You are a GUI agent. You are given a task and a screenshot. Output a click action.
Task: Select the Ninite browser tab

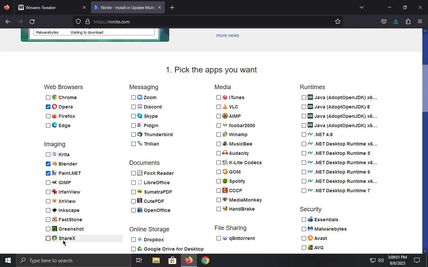click(x=128, y=7)
